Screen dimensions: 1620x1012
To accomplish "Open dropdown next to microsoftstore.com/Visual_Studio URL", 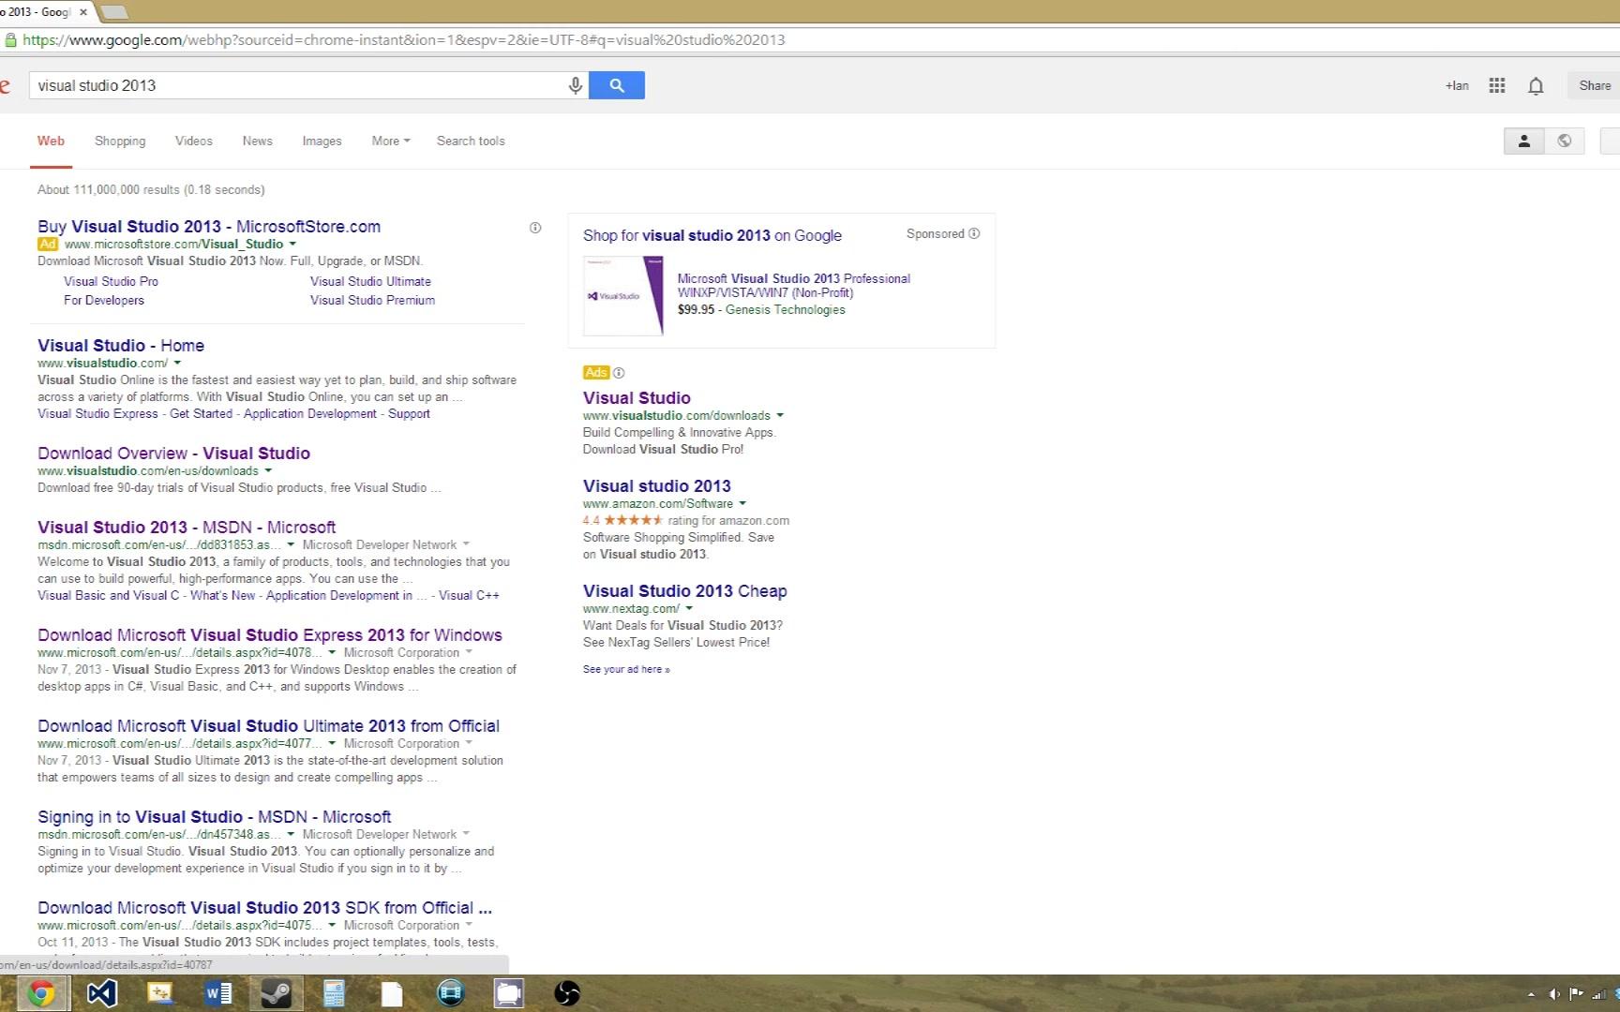I will 292,244.
